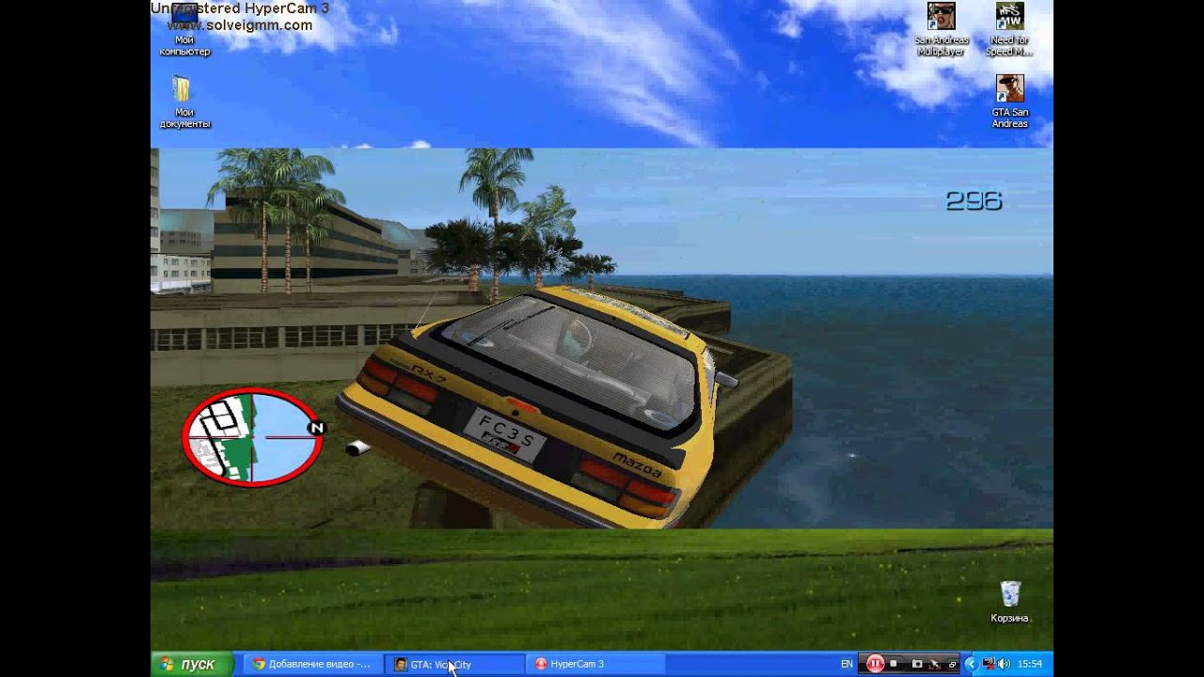1204x677 pixels.
Task: Click the radar minimap in the game
Action: (x=252, y=437)
